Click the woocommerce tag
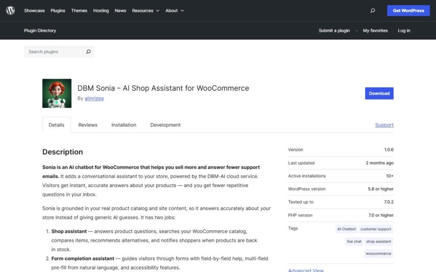The image size is (436, 272). coord(378,254)
